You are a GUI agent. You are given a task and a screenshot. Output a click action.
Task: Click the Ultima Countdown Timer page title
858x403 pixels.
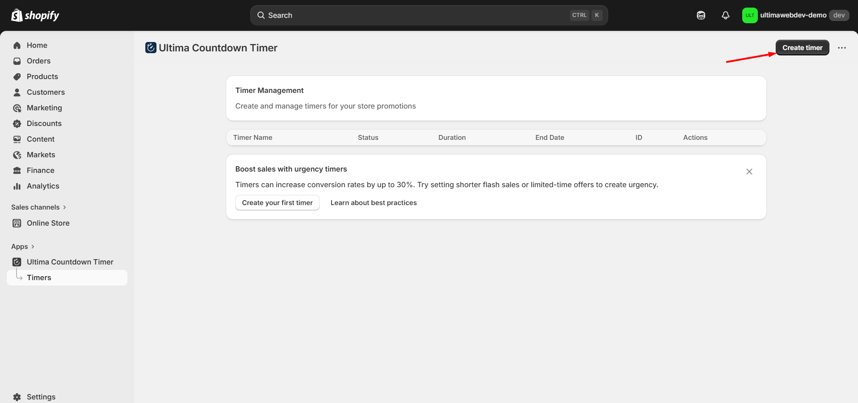pos(218,48)
